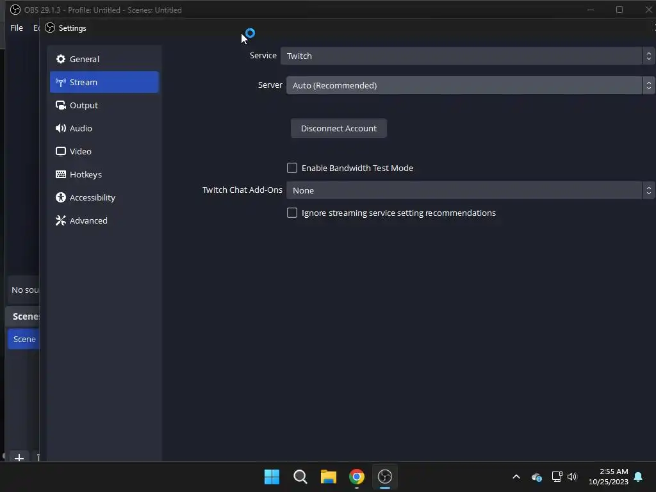Viewport: 656px width, 492px height.
Task: Switch to the Video settings category
Action: click(104, 151)
